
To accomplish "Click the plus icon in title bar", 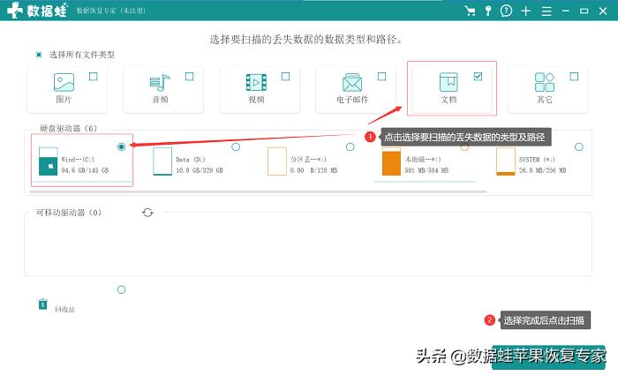I will 526,11.
